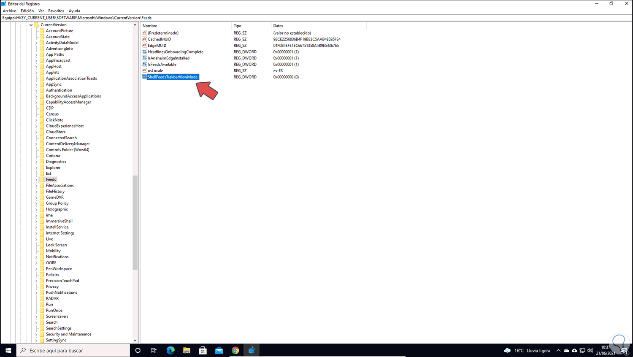The image size is (633, 357).
Task: Click the taskbar search box
Action: (73, 350)
